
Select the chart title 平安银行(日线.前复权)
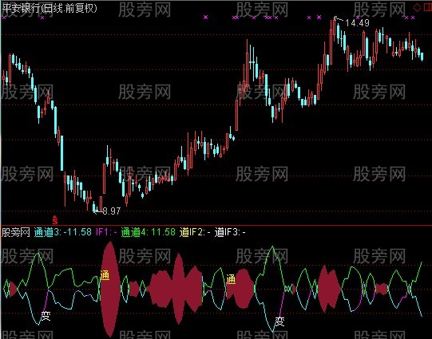(x=50, y=8)
